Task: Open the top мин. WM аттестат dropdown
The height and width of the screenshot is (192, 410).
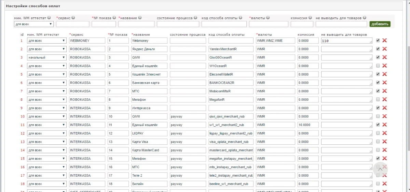Action: click(x=33, y=24)
